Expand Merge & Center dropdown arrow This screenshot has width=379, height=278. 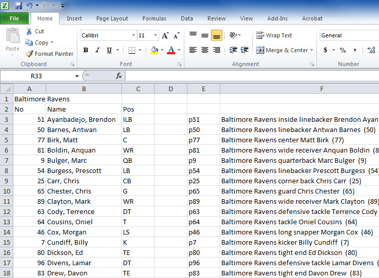[x=311, y=50]
